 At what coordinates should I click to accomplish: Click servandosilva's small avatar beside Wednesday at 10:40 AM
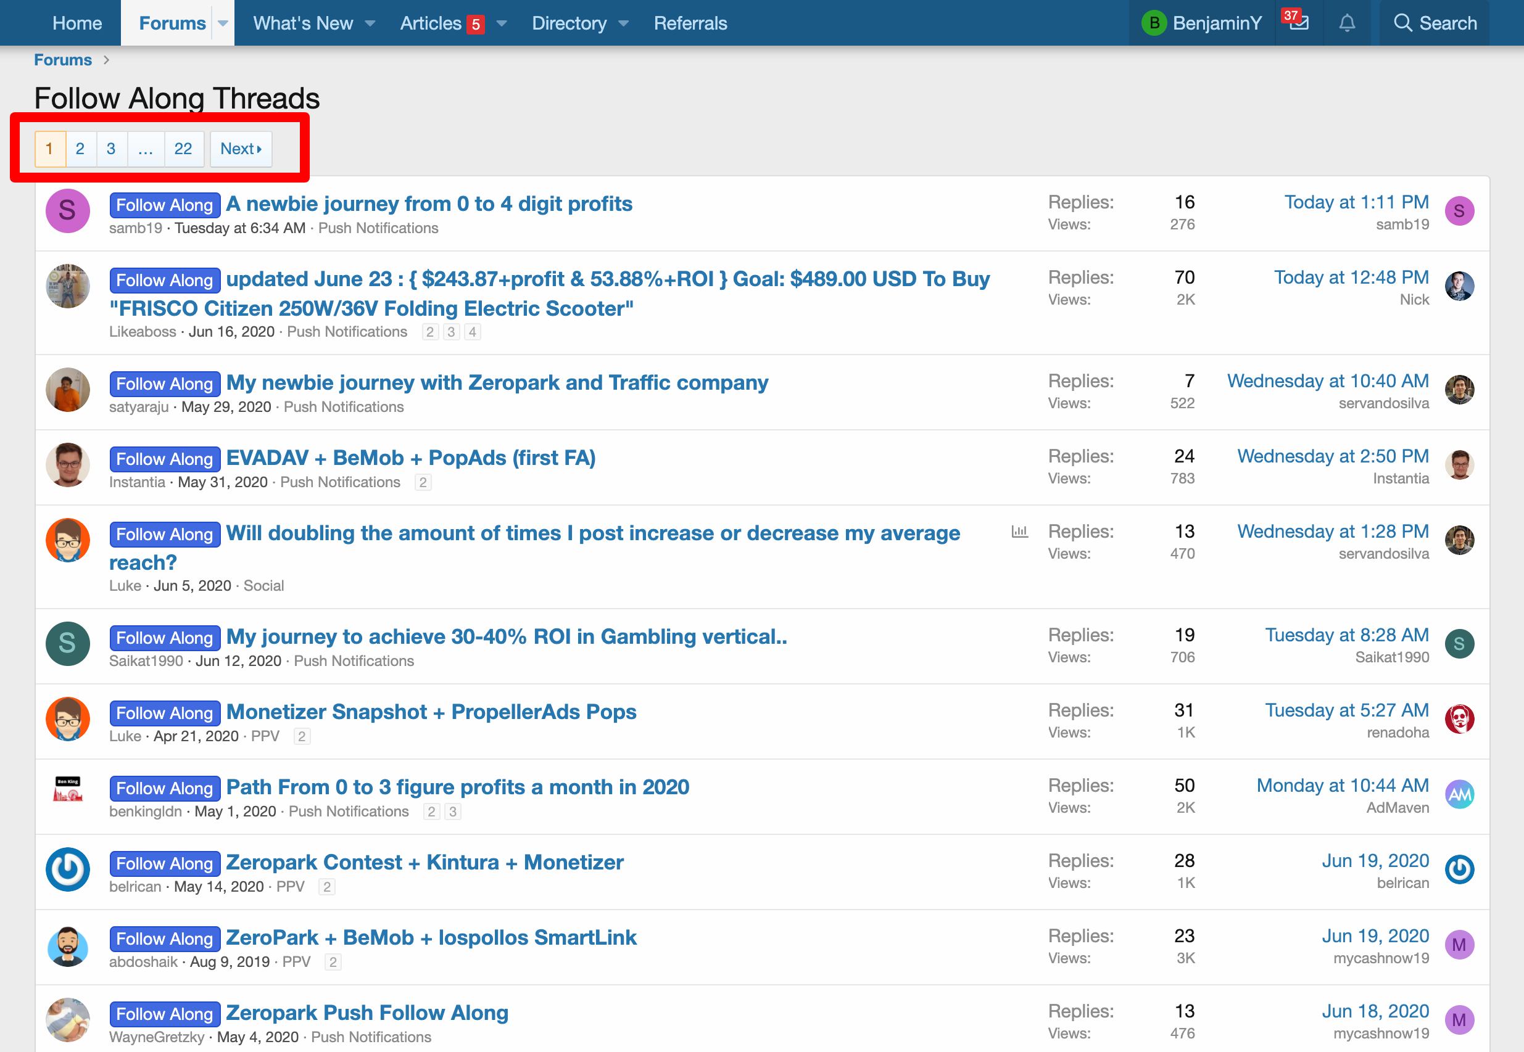1459,390
